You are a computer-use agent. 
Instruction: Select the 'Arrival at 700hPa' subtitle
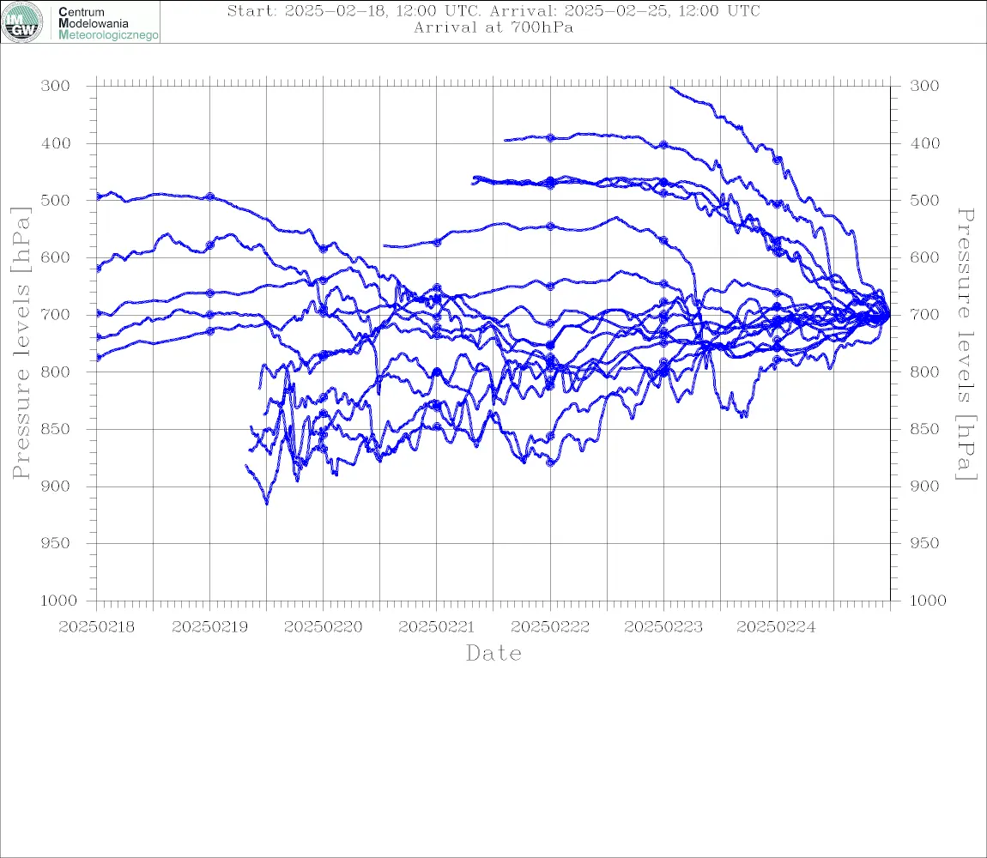[493, 27]
